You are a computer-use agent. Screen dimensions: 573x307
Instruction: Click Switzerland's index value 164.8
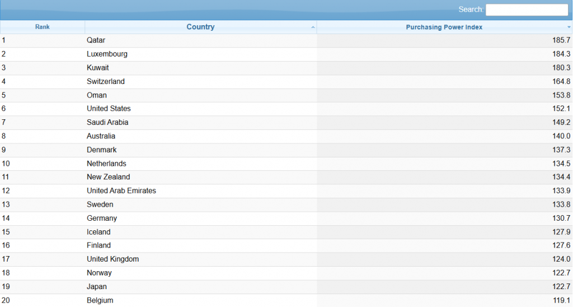(x=561, y=81)
